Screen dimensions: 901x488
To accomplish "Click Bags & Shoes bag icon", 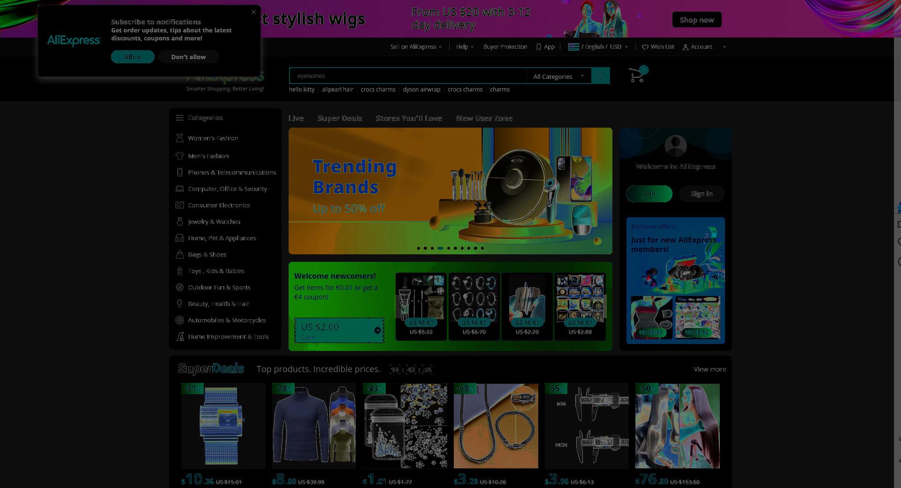I will click(179, 254).
